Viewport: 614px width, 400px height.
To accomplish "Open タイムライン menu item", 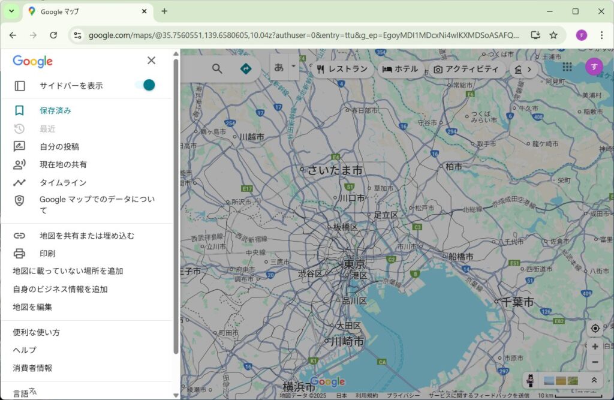I will 86,182.
